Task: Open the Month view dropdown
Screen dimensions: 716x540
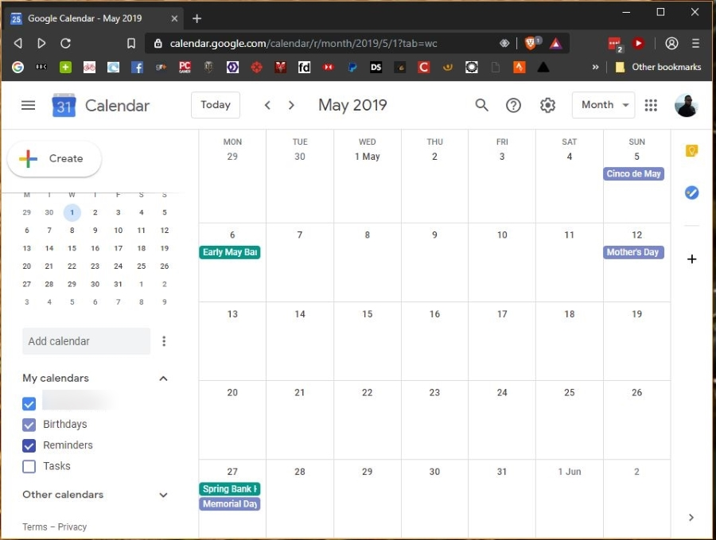Action: click(603, 105)
